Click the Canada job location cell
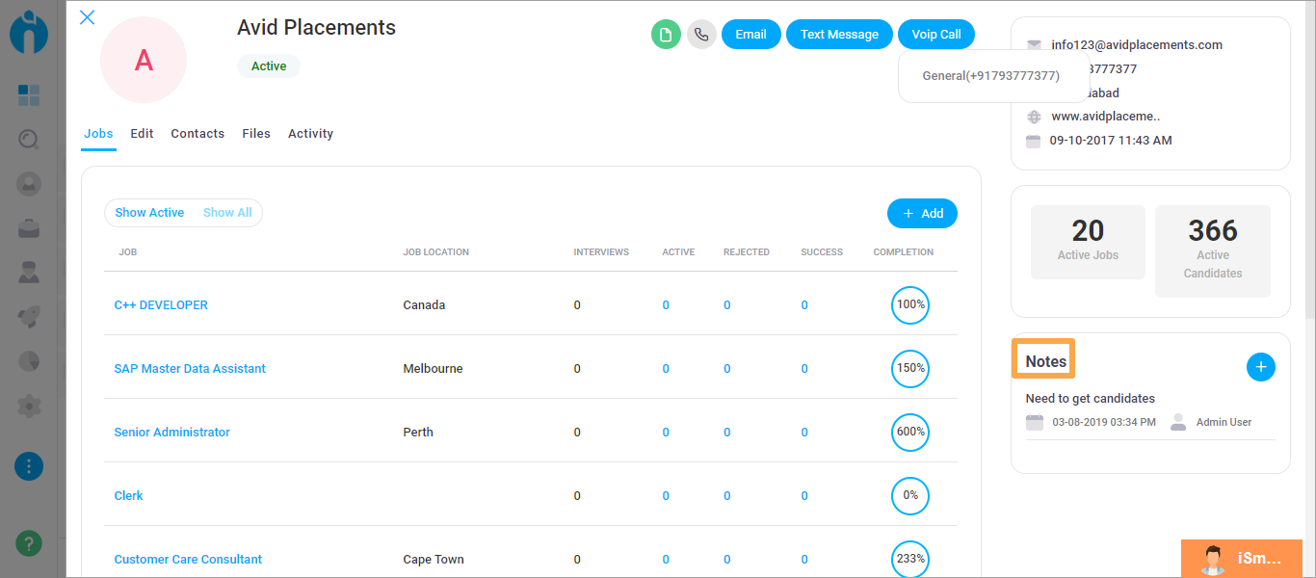 pos(424,305)
